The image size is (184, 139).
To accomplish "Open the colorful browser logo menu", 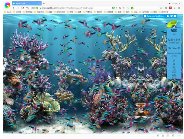I will click(x=7, y=5).
